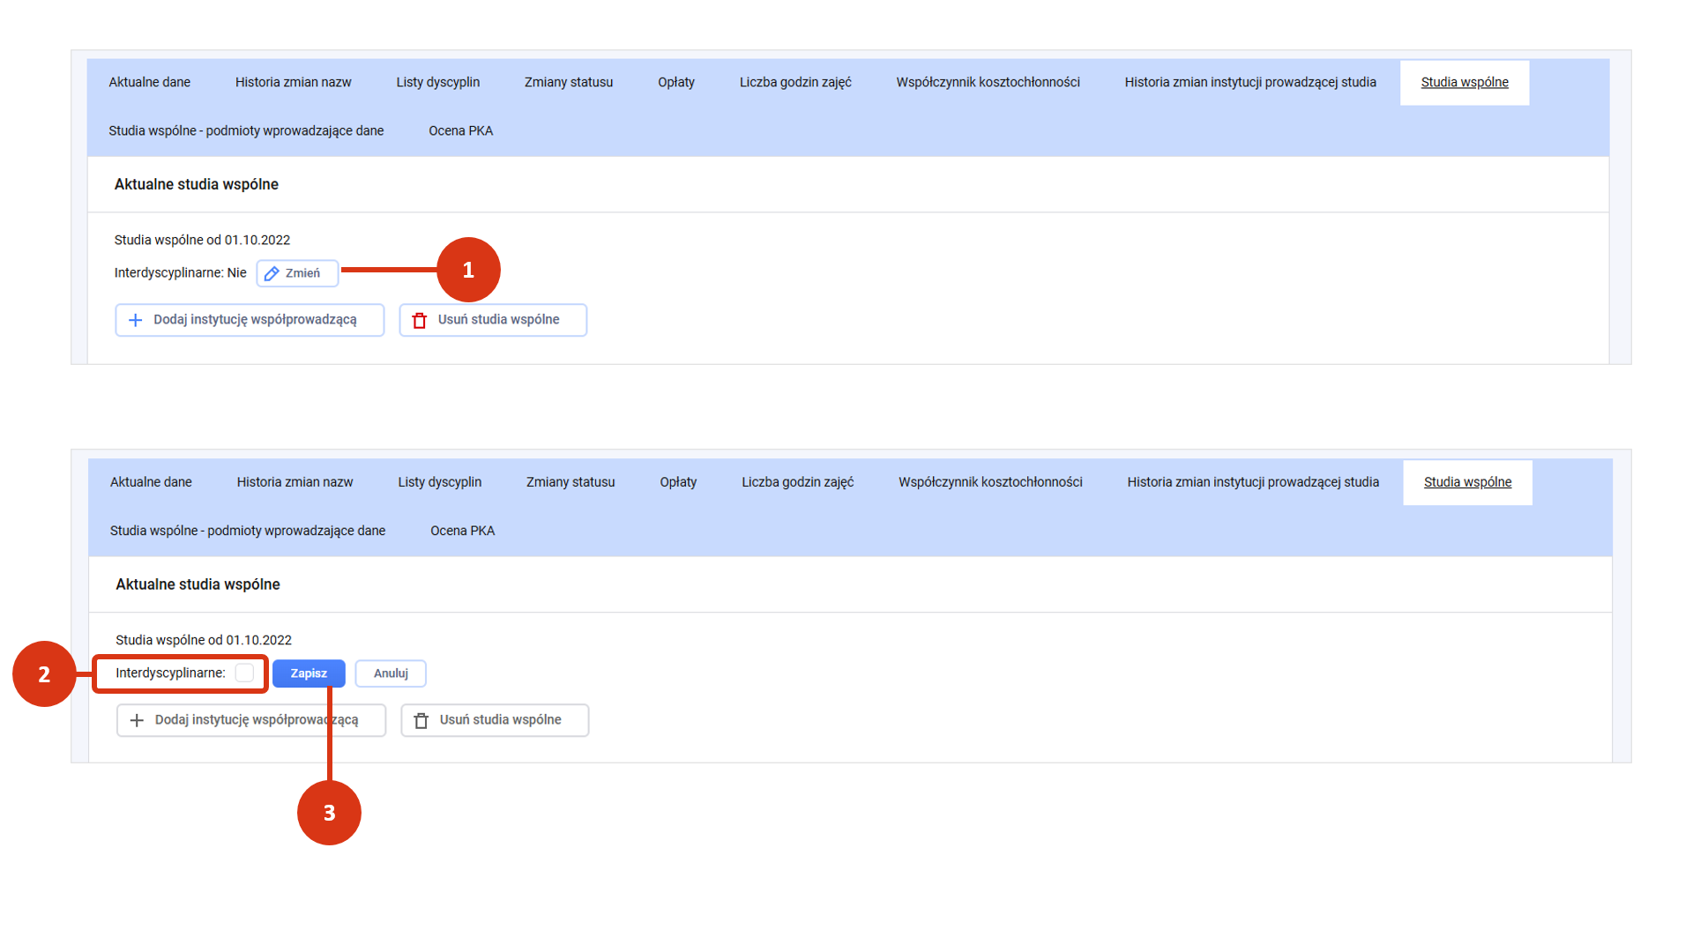Click the Zmień button's text label
This screenshot has height=952, width=1693.
302,273
